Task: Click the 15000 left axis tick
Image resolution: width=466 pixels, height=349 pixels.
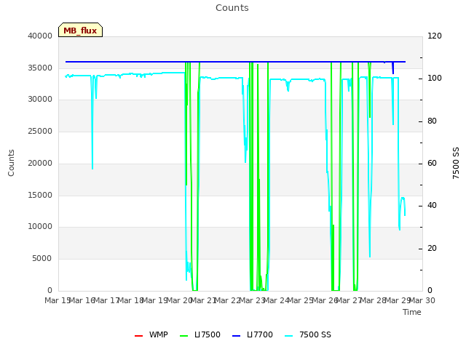Action: click(40, 196)
